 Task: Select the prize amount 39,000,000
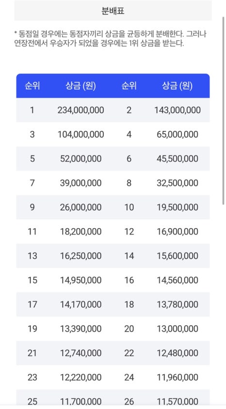coord(81,183)
